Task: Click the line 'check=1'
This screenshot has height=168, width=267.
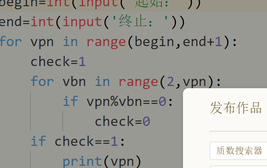Action: pos(58,62)
